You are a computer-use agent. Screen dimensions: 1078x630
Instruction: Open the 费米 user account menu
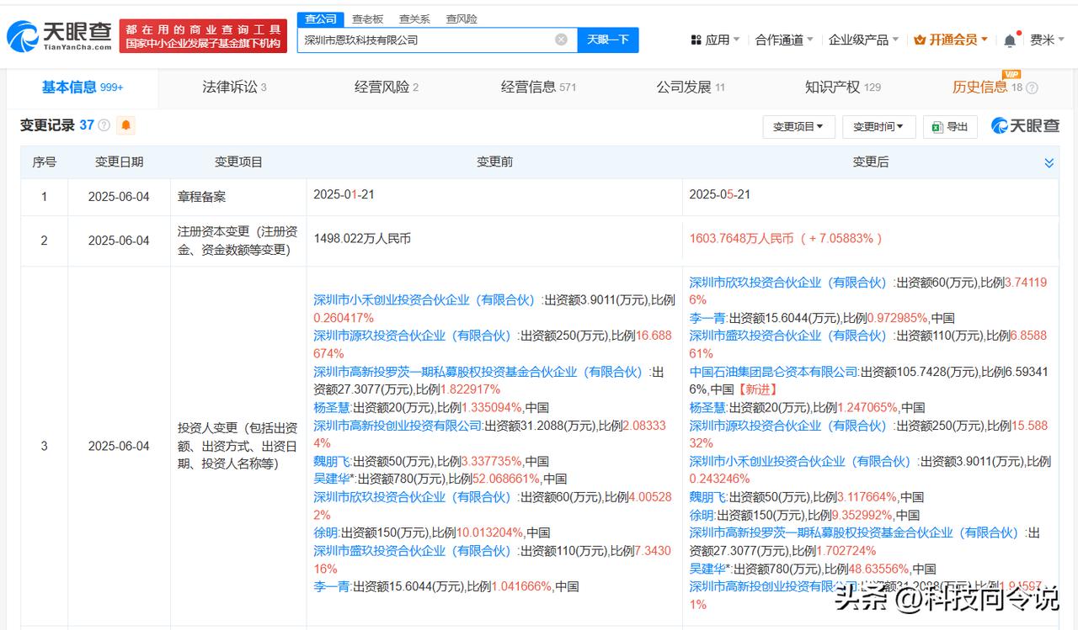tap(1048, 40)
